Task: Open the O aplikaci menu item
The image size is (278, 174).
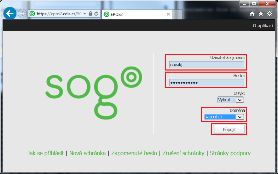Action: (262, 26)
